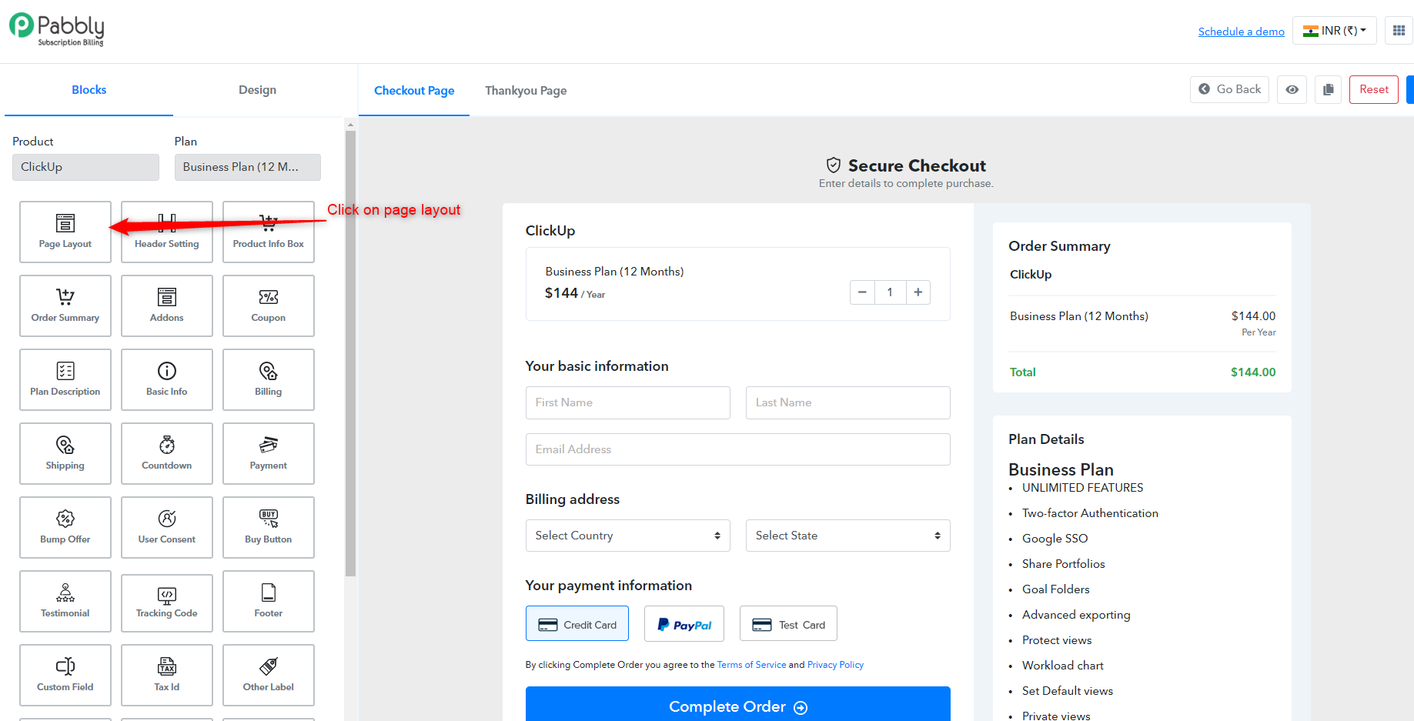Select the Payment block

pyautogui.click(x=269, y=453)
